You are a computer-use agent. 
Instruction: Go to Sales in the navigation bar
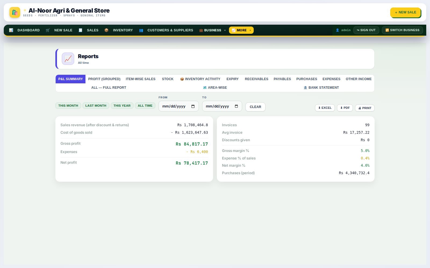[x=88, y=30]
